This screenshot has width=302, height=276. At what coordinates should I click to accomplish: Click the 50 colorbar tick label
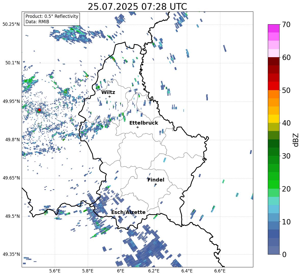(x=286, y=90)
